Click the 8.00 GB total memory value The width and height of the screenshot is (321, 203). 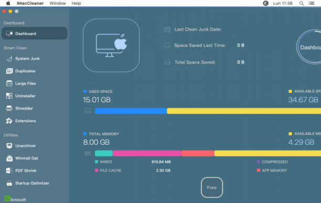[97, 142]
